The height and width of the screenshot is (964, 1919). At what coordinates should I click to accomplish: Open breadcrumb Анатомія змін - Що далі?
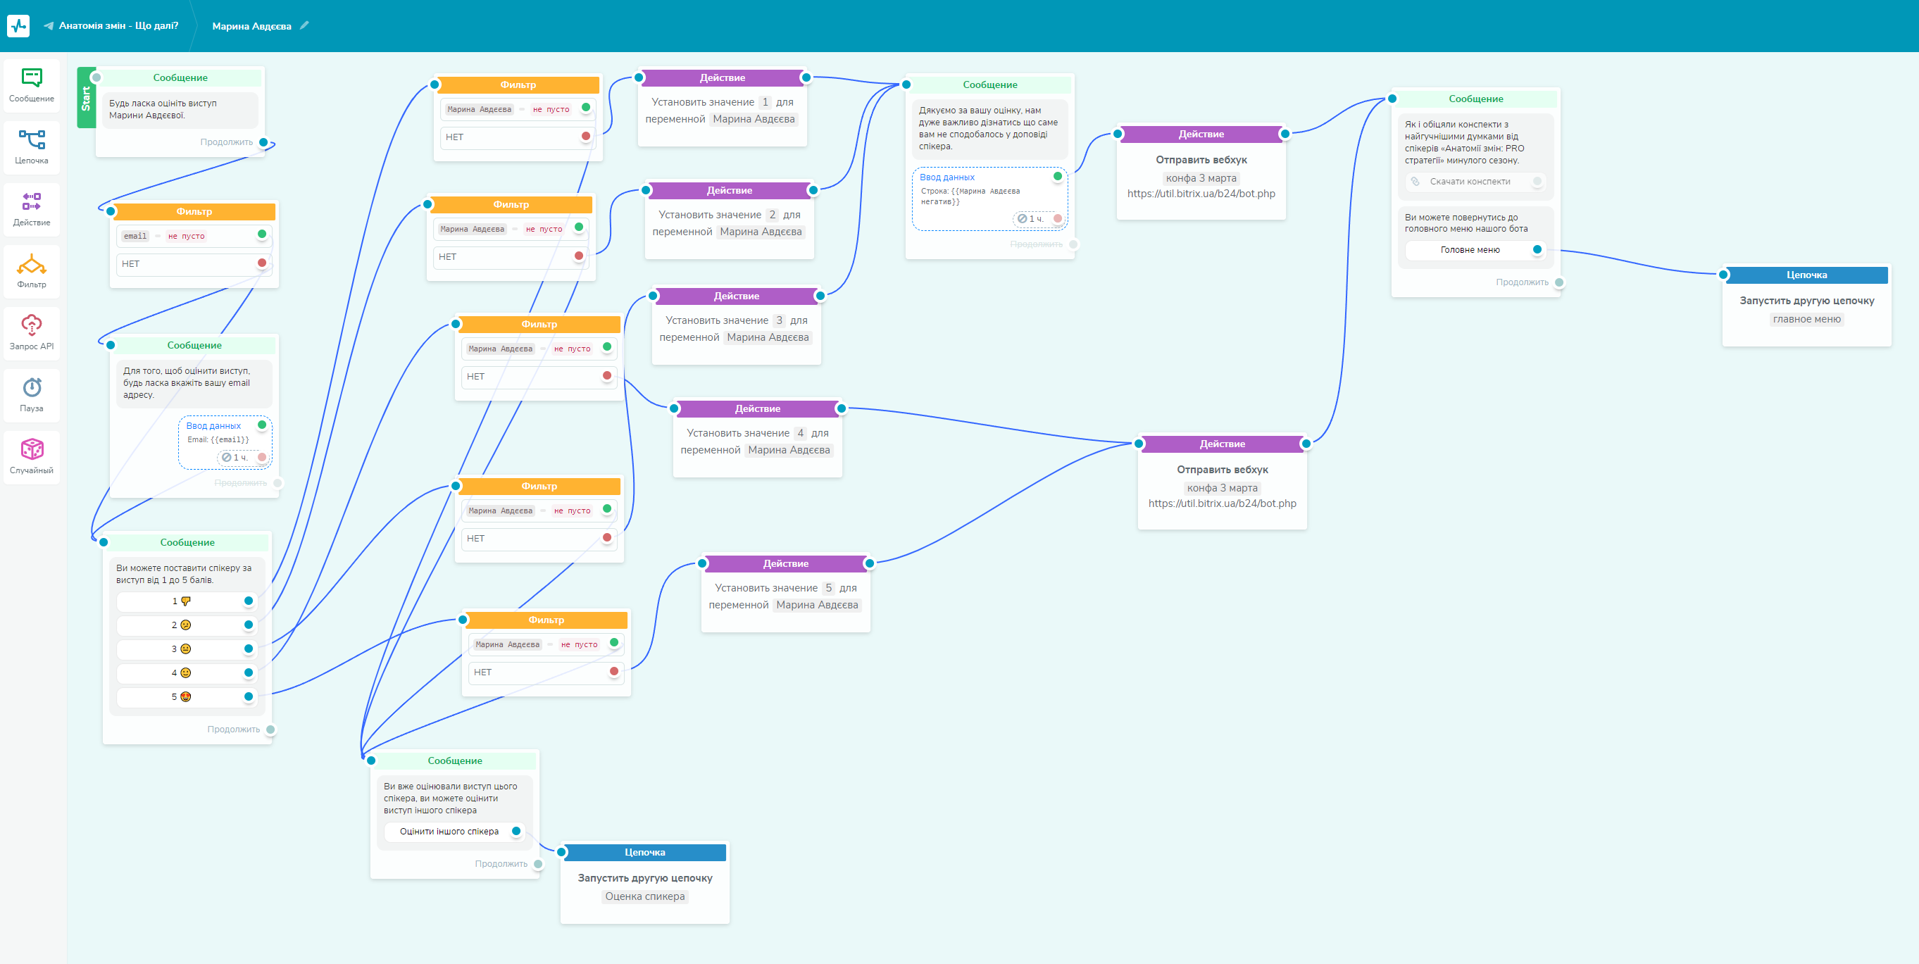[x=118, y=25]
